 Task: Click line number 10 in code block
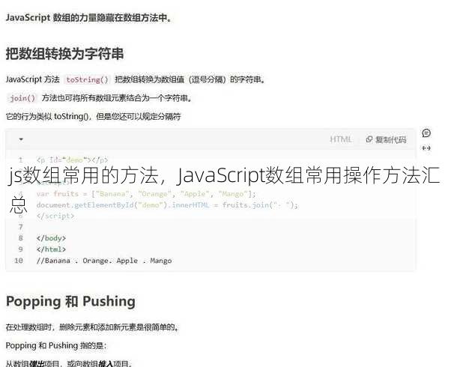[19, 261]
